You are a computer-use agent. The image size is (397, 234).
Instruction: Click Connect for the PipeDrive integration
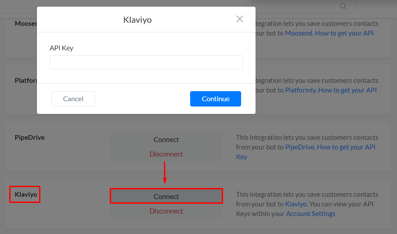pyautogui.click(x=166, y=140)
